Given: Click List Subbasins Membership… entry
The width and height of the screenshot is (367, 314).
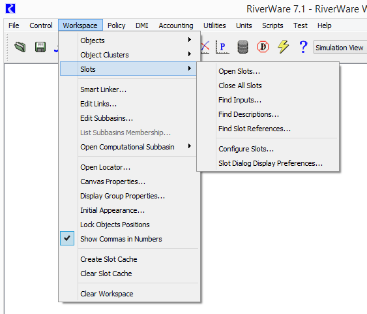Looking at the screenshot, I should tap(128, 133).
